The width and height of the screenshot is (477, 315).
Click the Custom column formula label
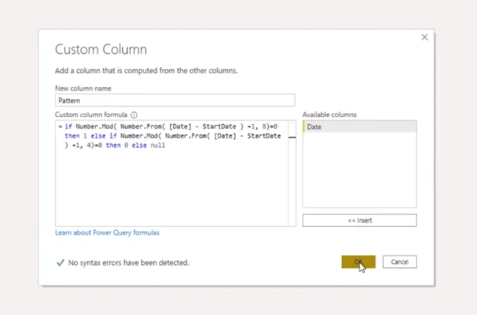coord(91,115)
